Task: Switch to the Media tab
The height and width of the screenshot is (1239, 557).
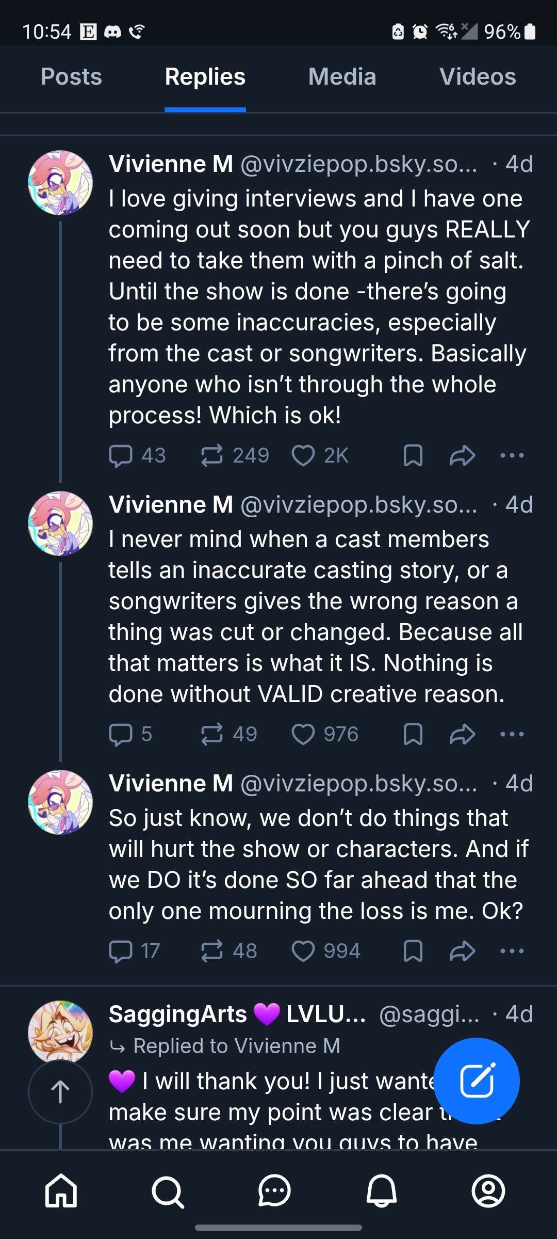Action: 342,77
